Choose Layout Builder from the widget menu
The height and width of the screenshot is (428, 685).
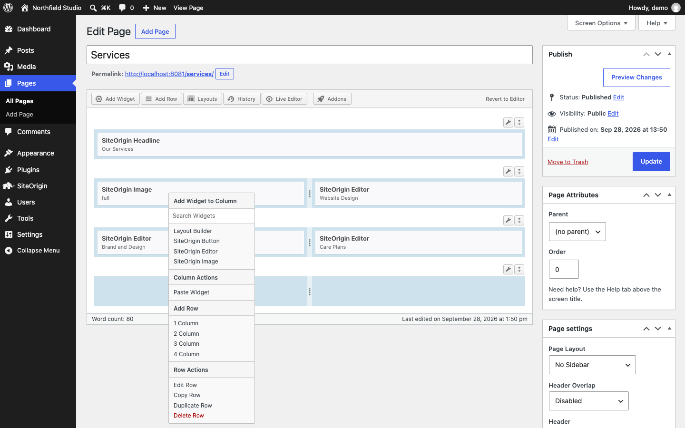pyautogui.click(x=212, y=231)
